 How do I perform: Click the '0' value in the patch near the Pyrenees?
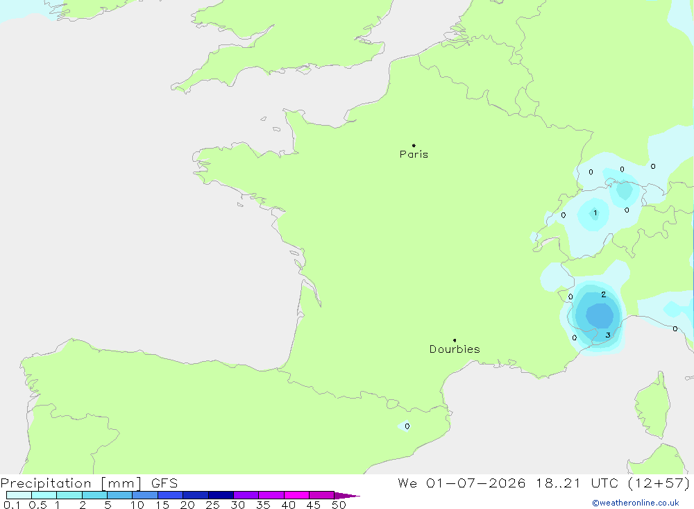point(407,426)
